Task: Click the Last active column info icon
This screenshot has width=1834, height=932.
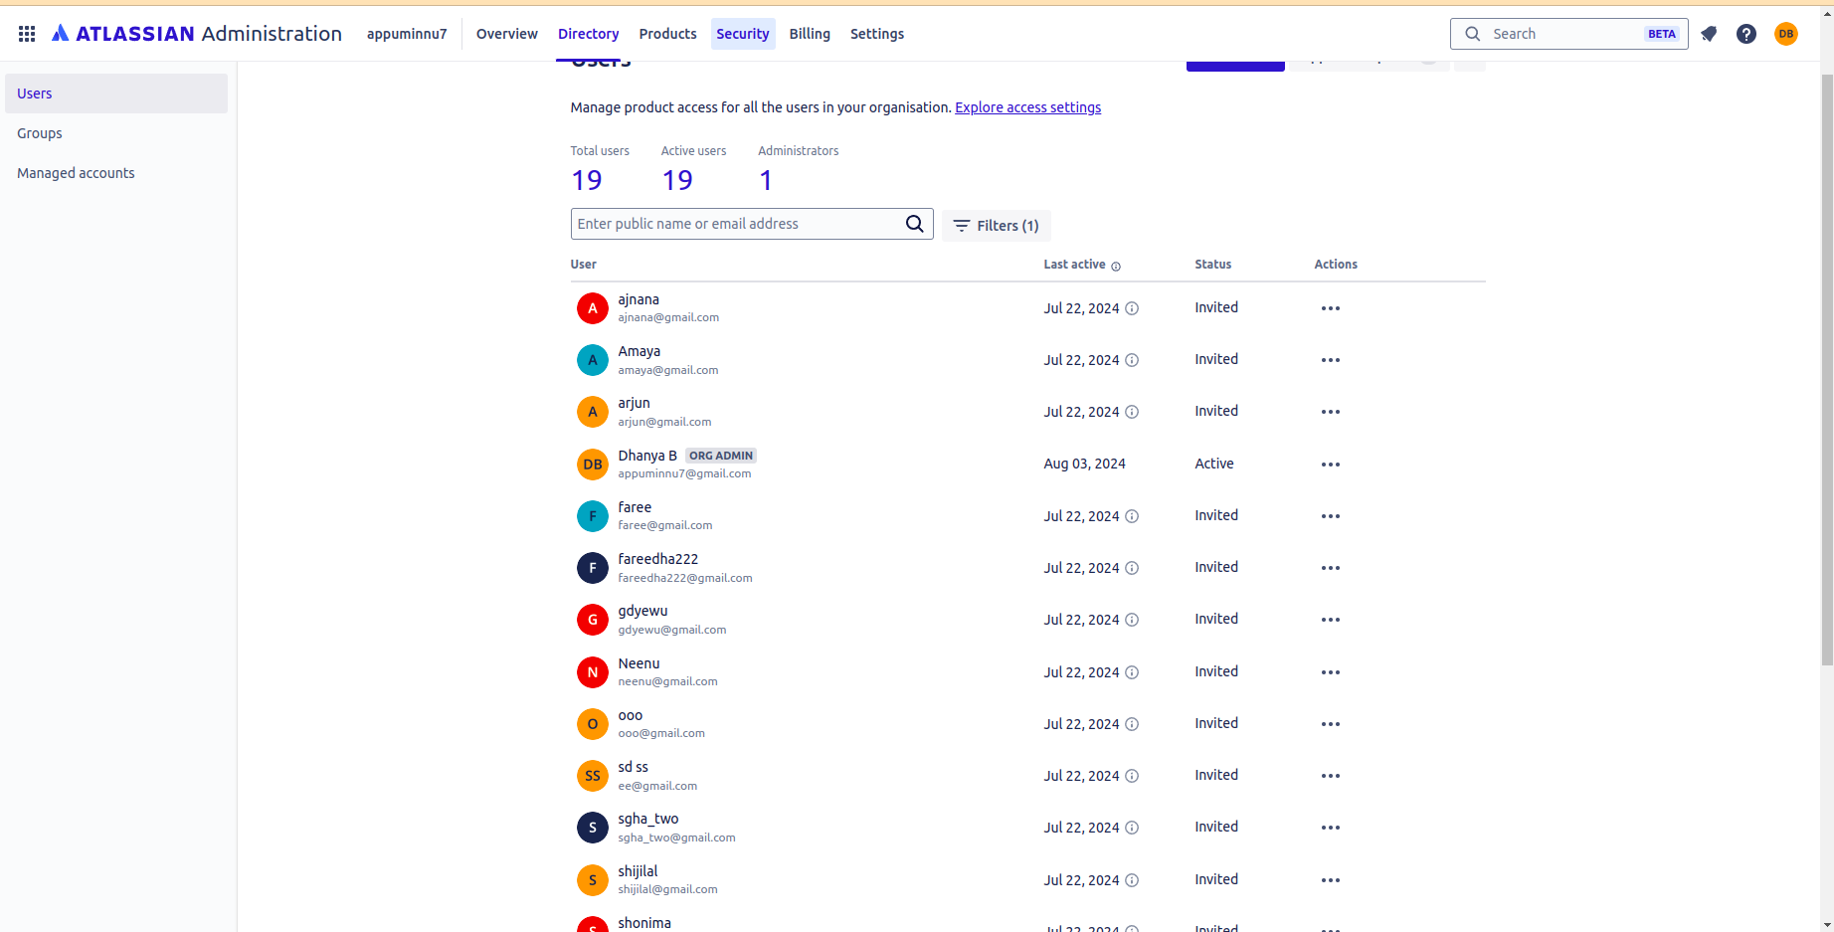Action: pyautogui.click(x=1116, y=266)
